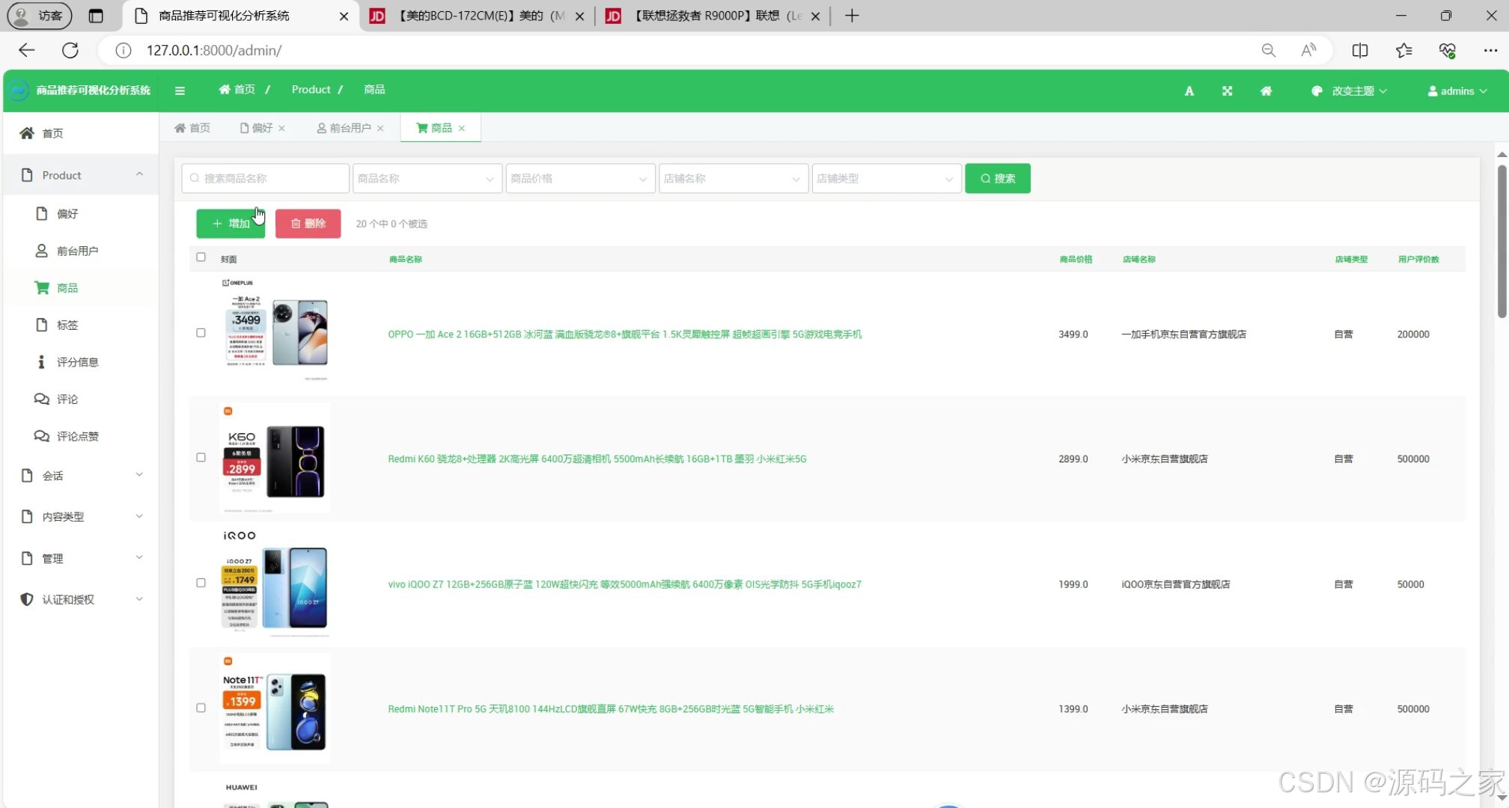The image size is (1509, 808).
Task: Check the Redmi K60 row checkbox
Action: [201, 457]
